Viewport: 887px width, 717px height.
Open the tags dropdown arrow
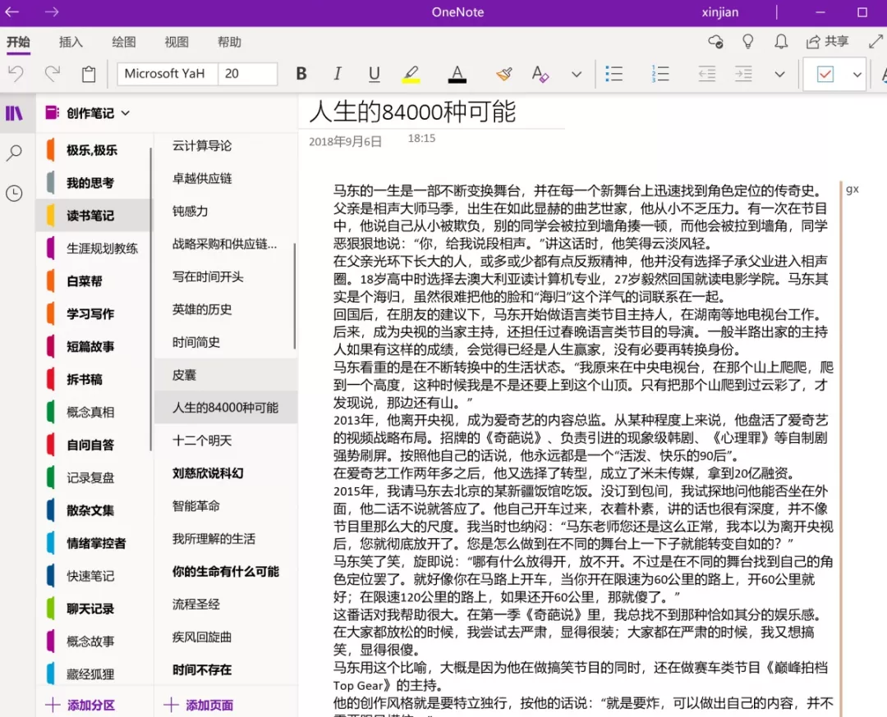point(857,74)
